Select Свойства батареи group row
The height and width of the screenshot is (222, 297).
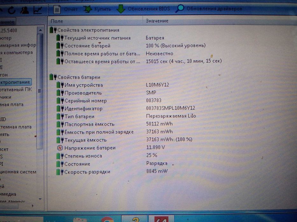tap(75, 77)
